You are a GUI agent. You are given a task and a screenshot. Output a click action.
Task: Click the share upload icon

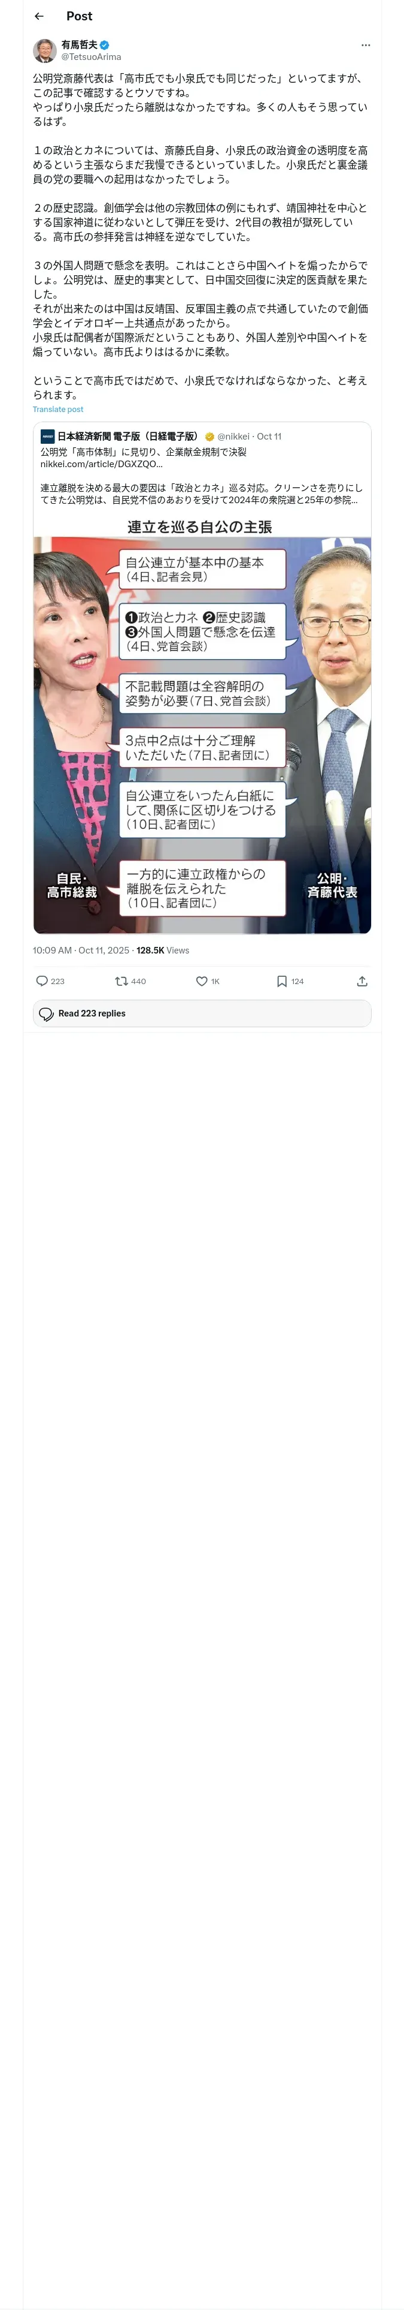tap(362, 981)
